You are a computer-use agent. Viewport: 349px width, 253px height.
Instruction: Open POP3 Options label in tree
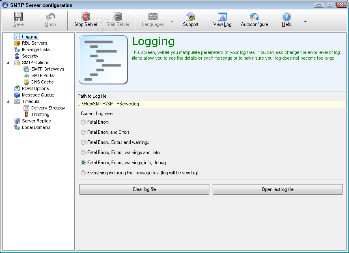pyautogui.click(x=35, y=88)
